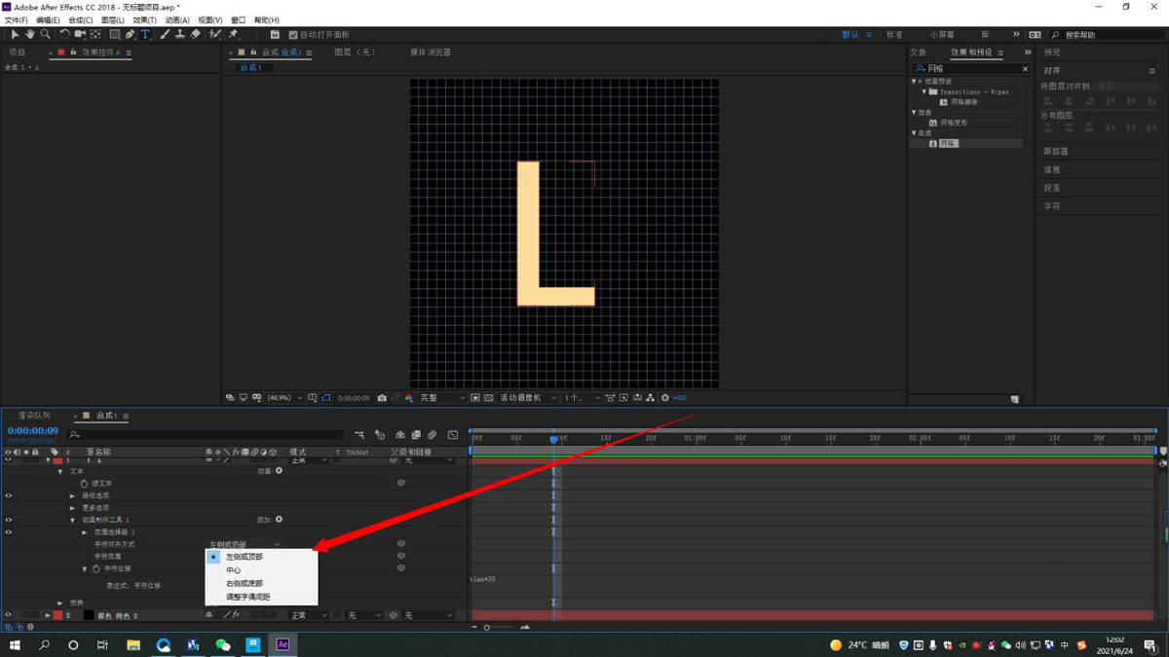Open the 效果(T) menu
The width and height of the screenshot is (1169, 657).
pos(144,19)
